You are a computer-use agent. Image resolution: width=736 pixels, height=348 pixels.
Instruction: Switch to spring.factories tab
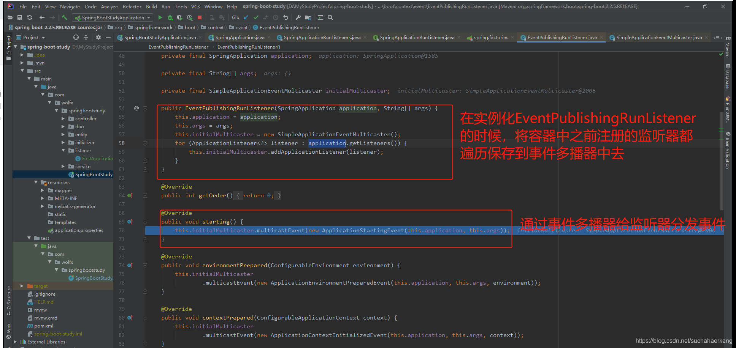[x=491, y=37]
